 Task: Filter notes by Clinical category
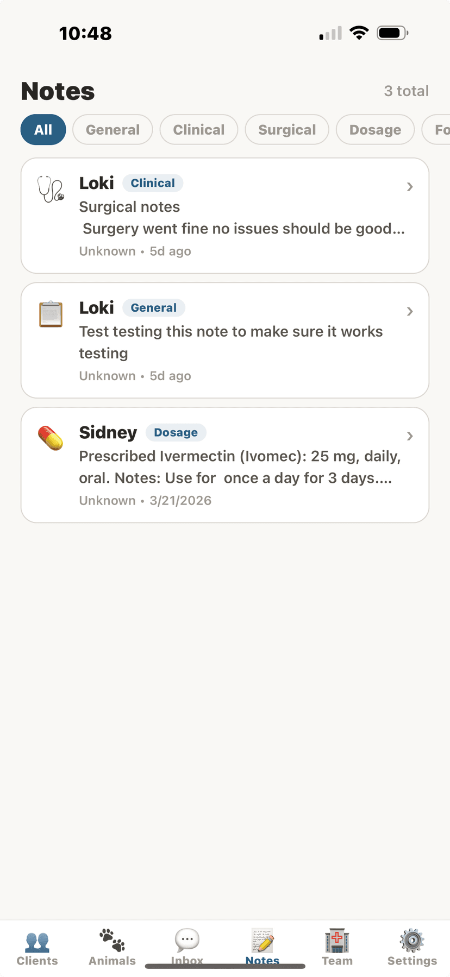[199, 130]
